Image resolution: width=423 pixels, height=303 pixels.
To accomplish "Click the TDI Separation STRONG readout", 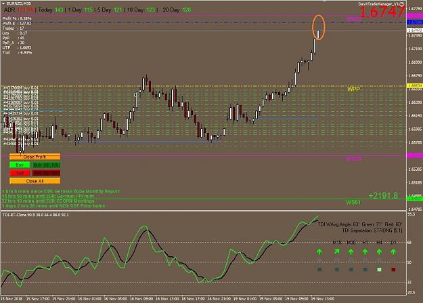I will click(x=372, y=230).
